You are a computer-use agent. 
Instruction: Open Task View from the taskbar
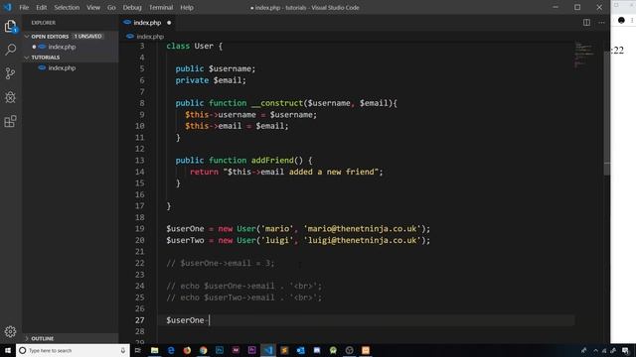(138, 350)
